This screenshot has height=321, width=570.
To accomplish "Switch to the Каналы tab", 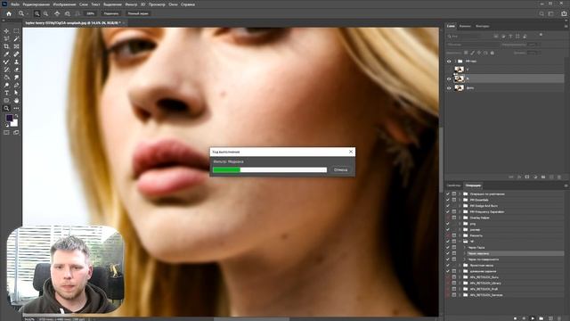I will 465,26.
